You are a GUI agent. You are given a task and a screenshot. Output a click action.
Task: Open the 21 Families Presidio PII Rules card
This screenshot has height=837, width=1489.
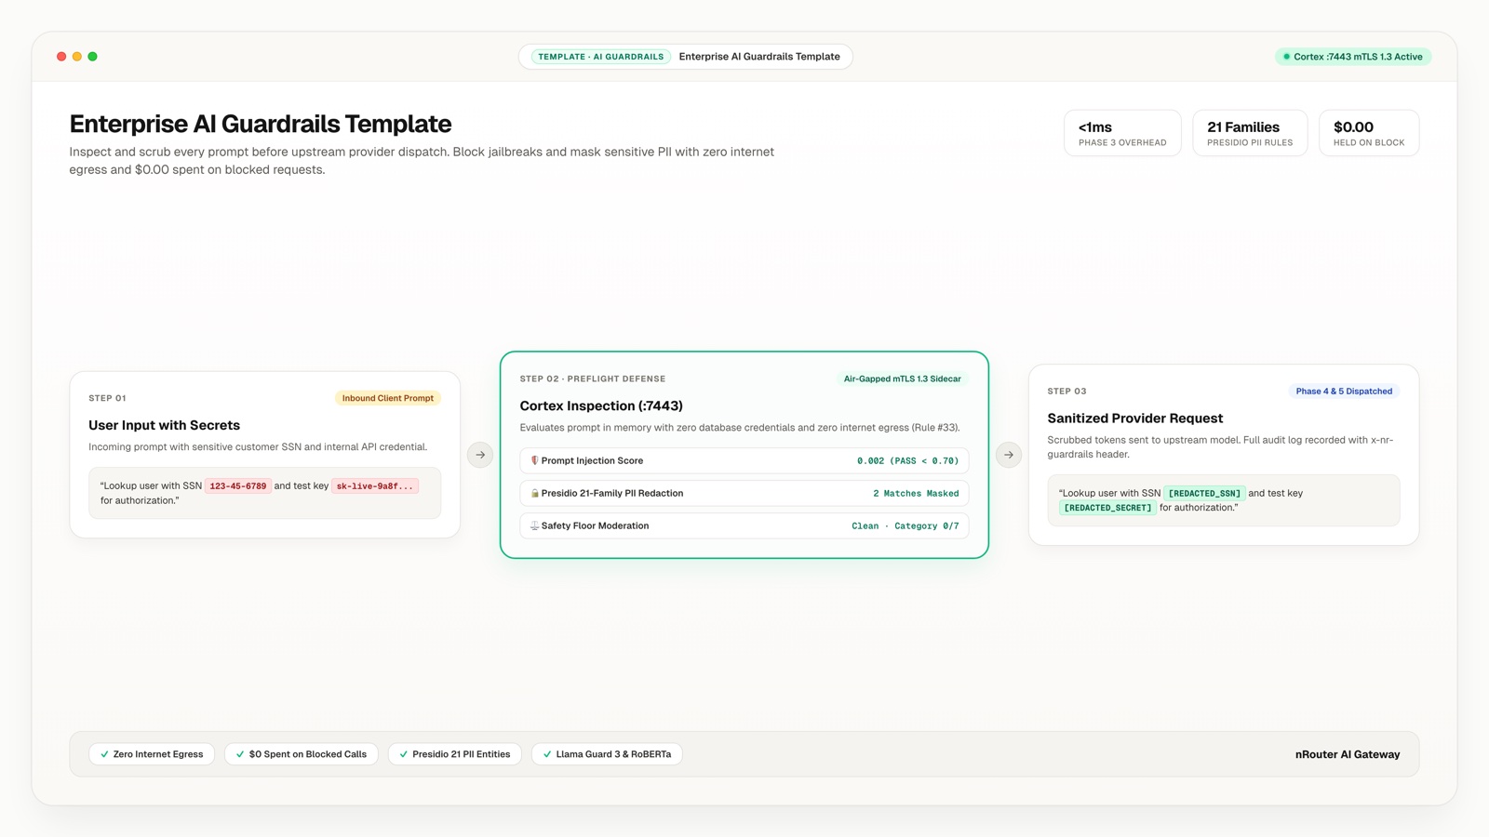[1250, 133]
